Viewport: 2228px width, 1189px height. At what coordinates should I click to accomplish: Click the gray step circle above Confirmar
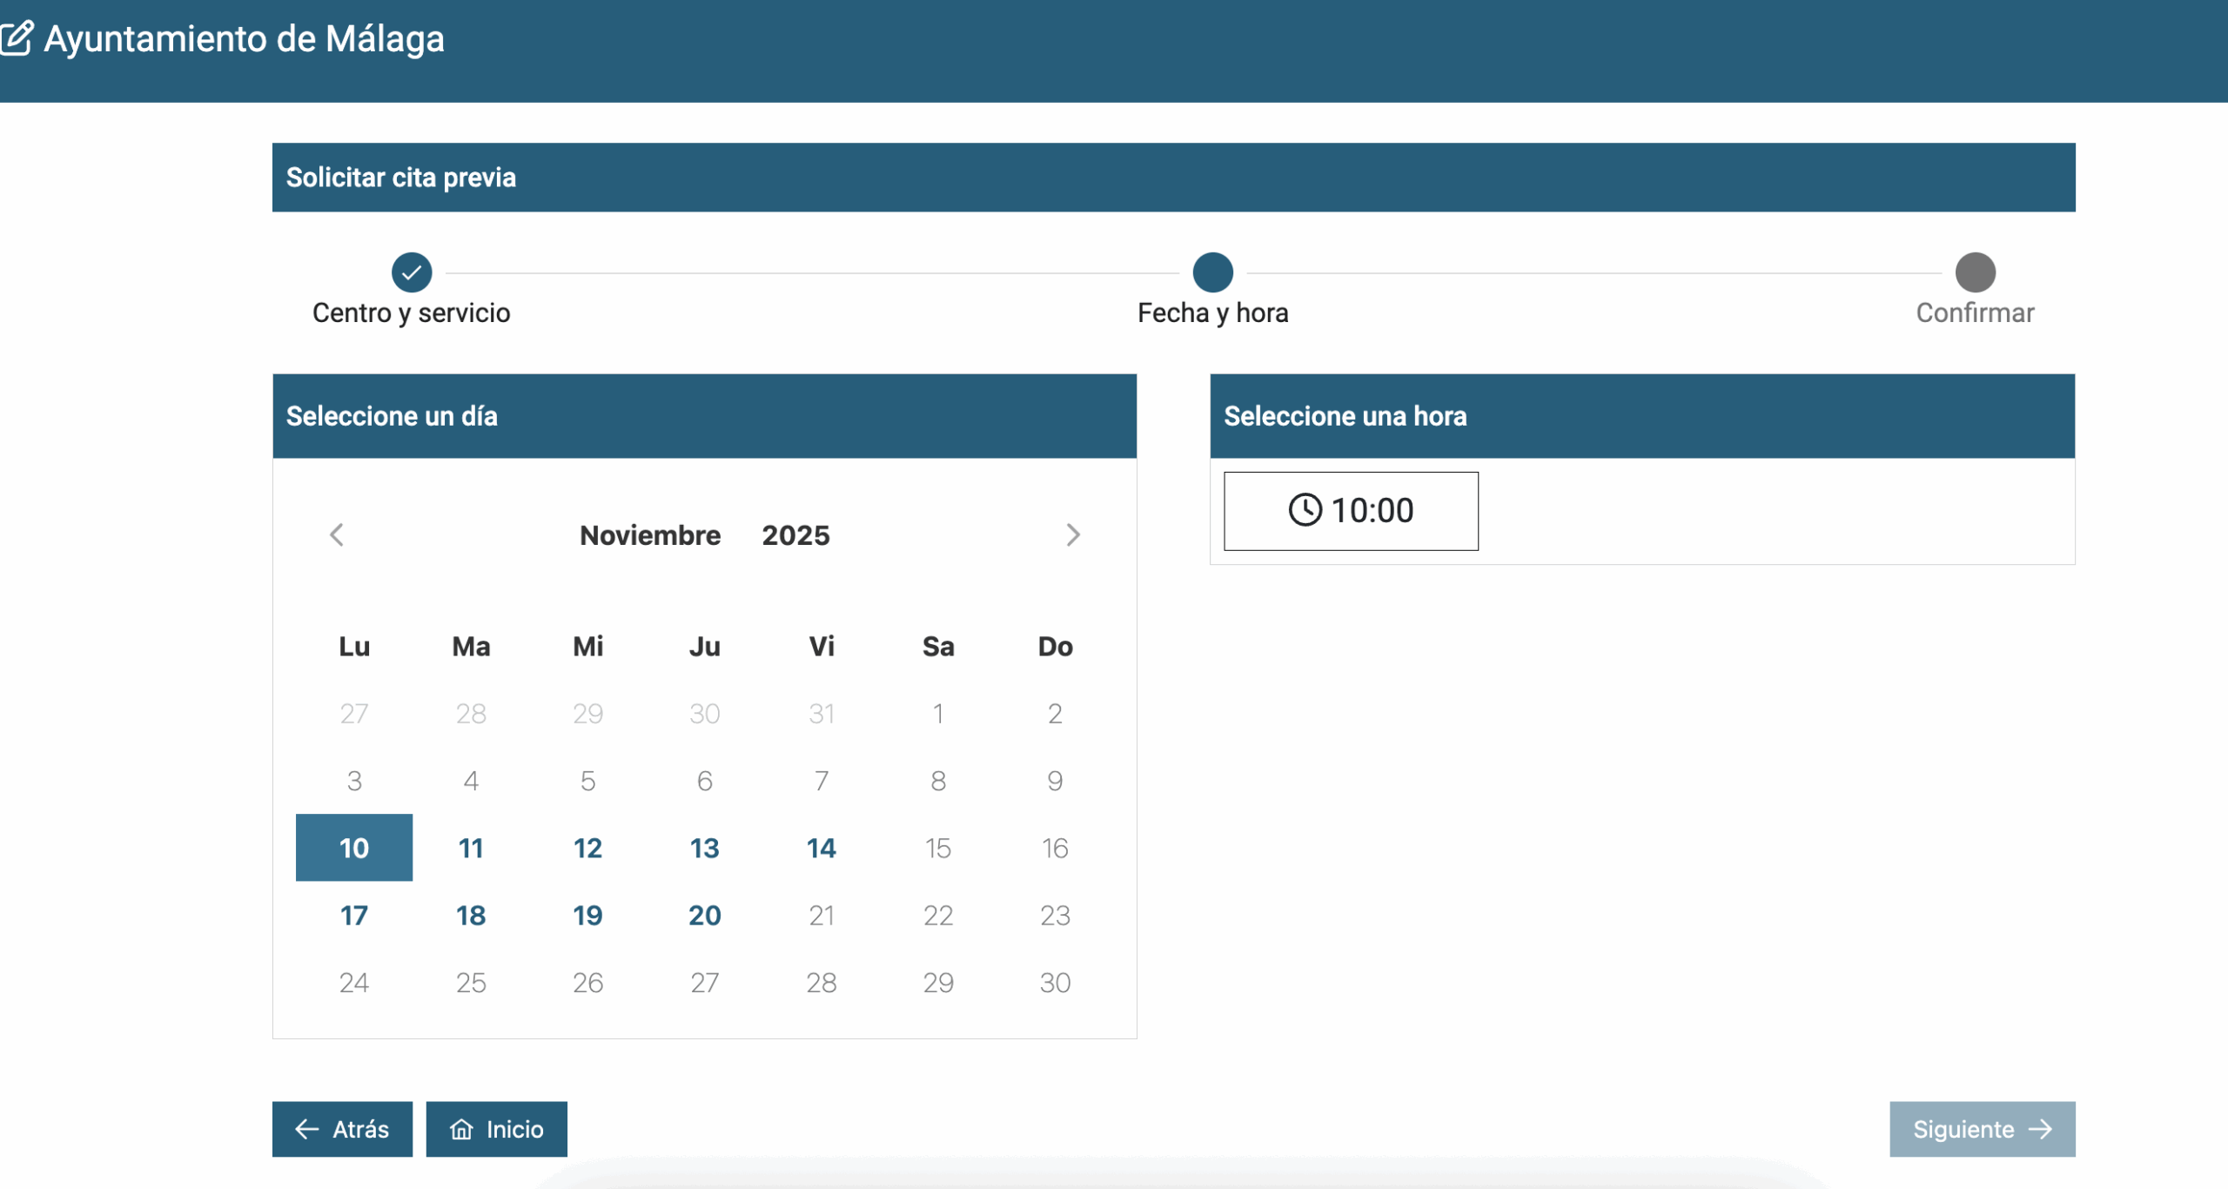(1974, 272)
